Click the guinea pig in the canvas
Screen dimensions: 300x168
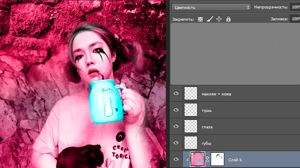coord(80,156)
